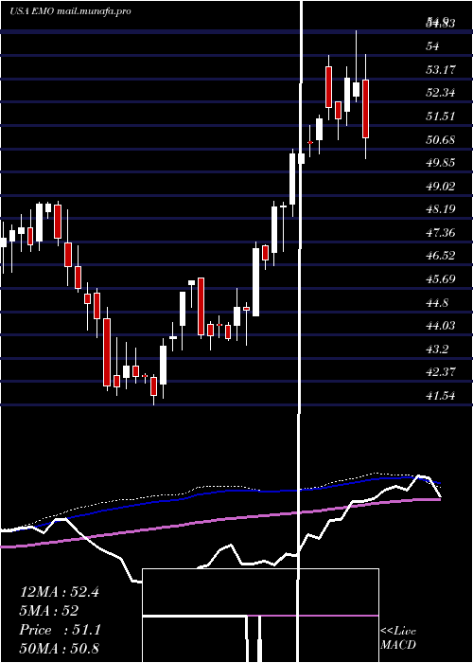The height and width of the screenshot is (663, 473).
Task: Click the 'USA EMO mail.munafa.pro' title text
Action: (x=70, y=11)
